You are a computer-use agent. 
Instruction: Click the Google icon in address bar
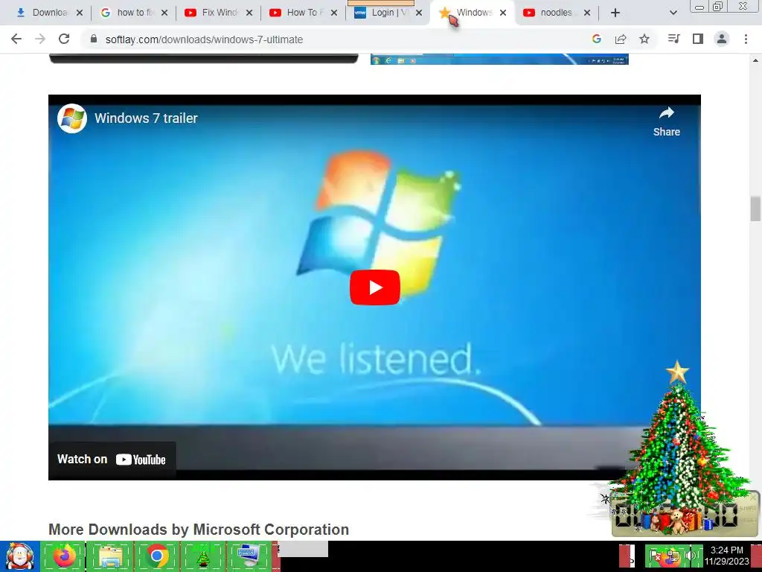(597, 39)
